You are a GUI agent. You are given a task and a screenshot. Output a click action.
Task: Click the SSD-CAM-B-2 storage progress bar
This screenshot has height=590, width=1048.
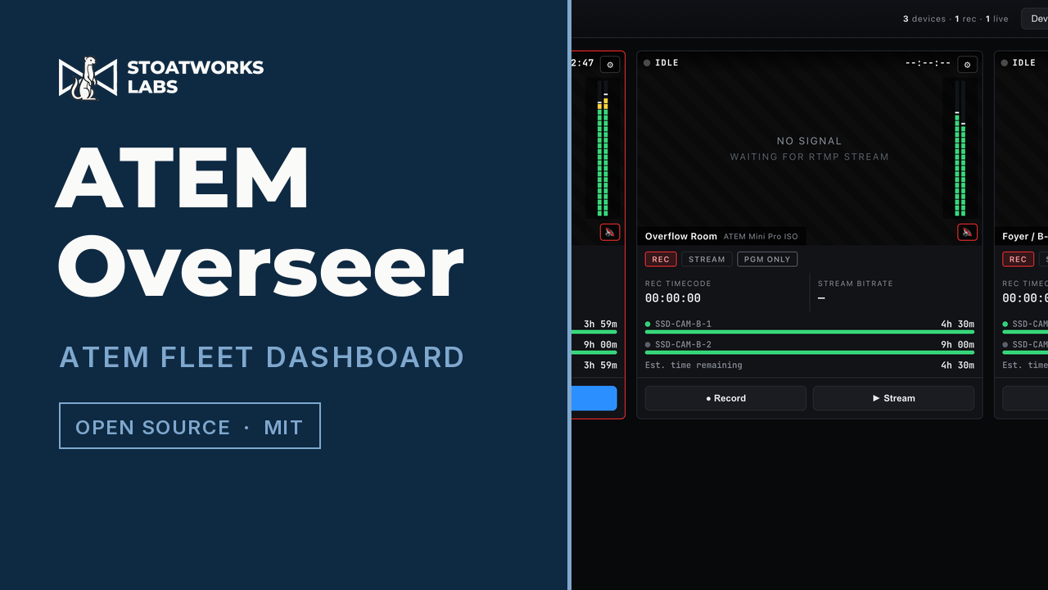[x=810, y=352]
